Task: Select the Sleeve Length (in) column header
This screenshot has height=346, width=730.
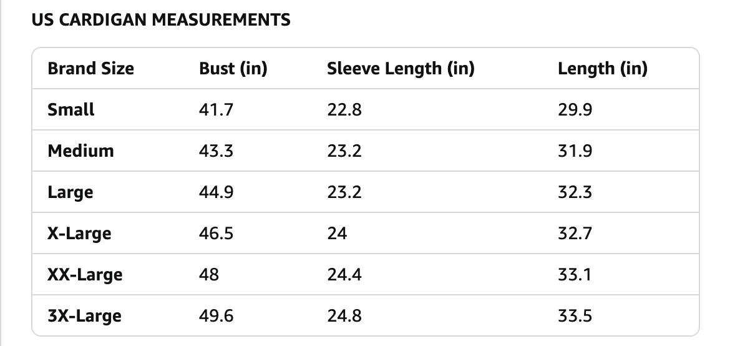Action: coord(401,68)
